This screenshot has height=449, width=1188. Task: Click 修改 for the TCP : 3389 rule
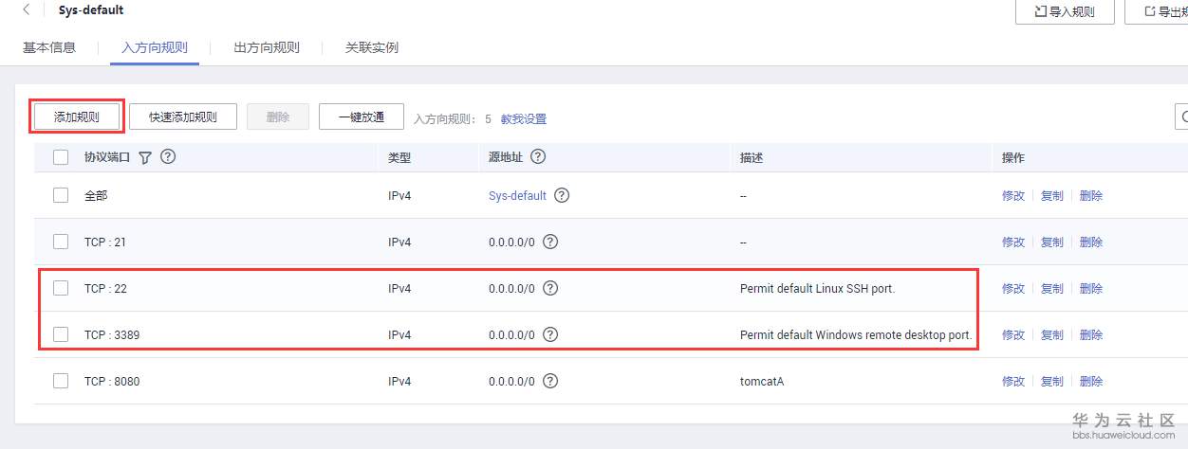tap(1013, 334)
